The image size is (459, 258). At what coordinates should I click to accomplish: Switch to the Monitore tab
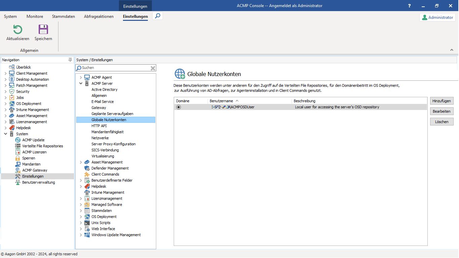click(35, 16)
